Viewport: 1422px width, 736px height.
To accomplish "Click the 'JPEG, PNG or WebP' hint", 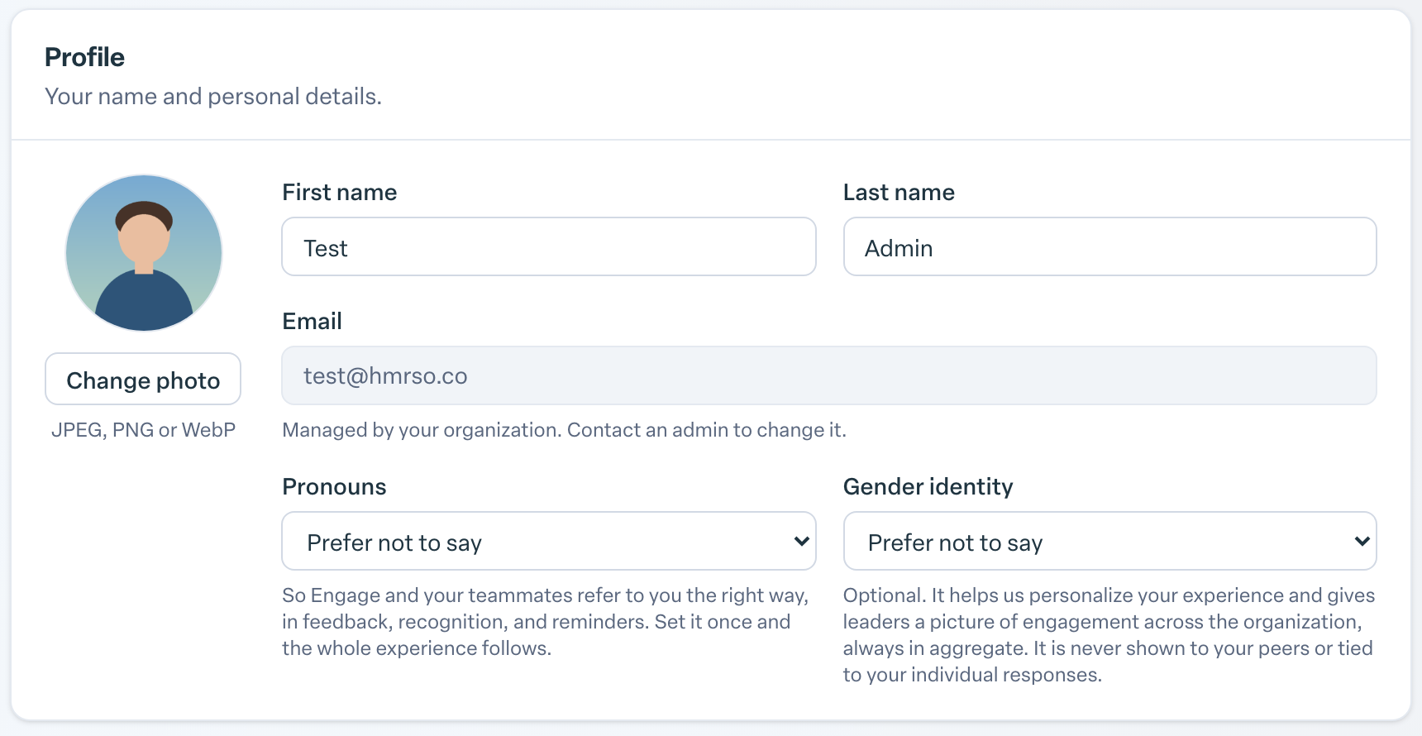I will click(144, 430).
